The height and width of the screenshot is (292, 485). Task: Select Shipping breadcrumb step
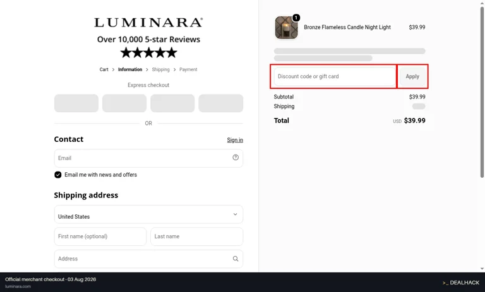[x=160, y=69]
